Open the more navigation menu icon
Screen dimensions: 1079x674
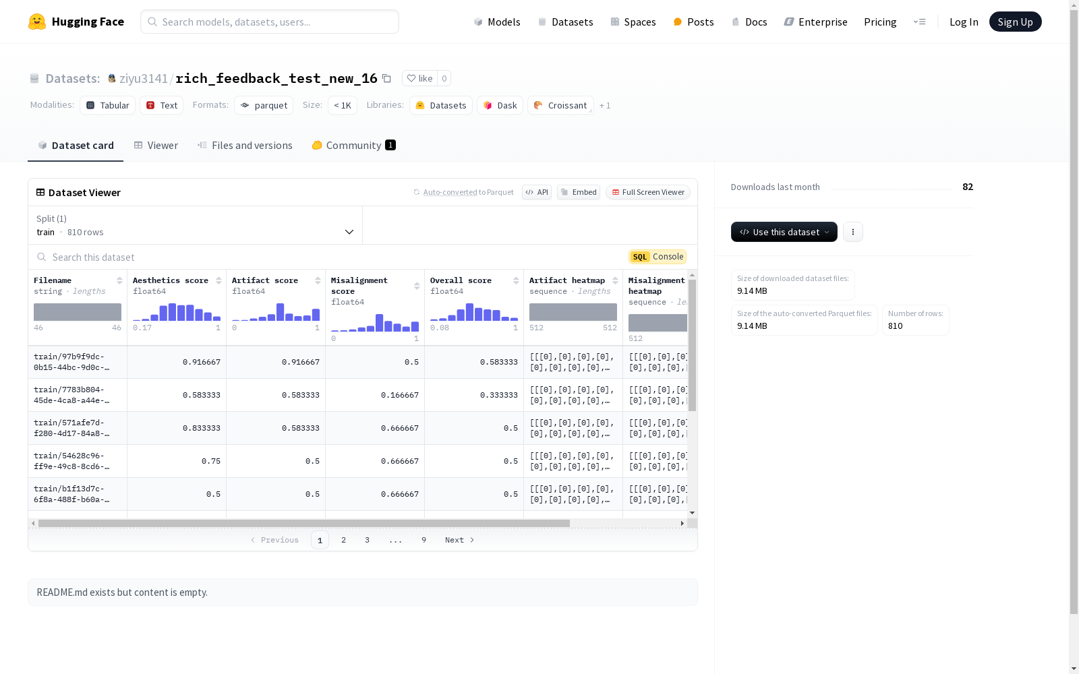(919, 22)
